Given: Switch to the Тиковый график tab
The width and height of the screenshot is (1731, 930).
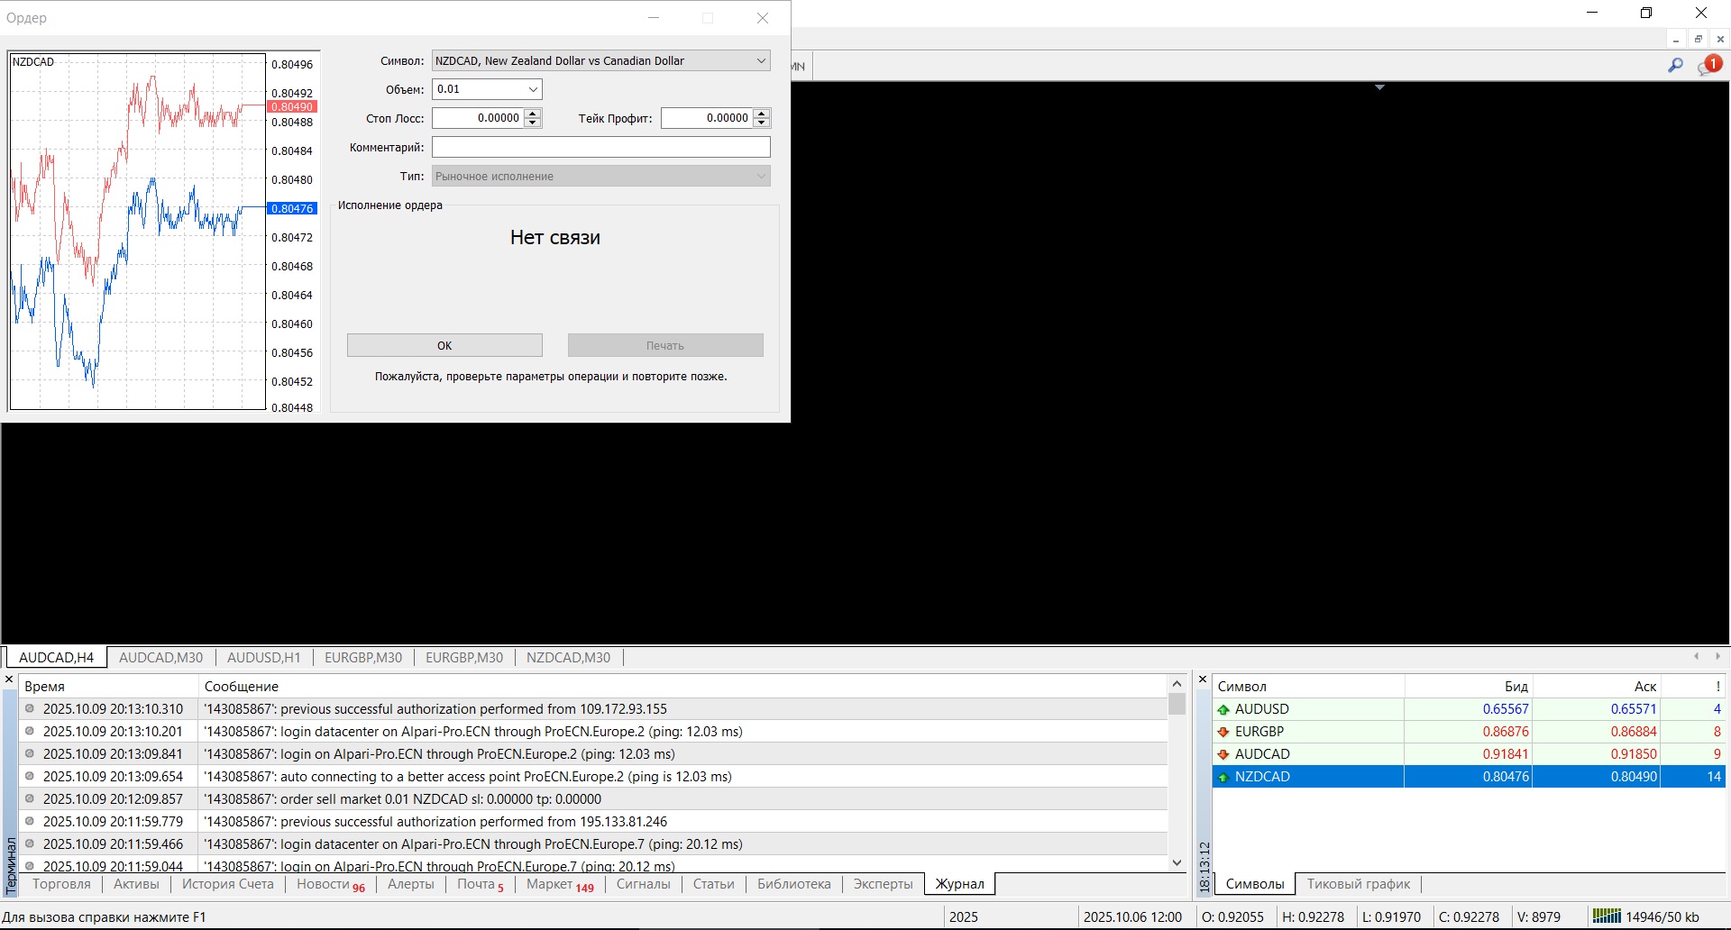Looking at the screenshot, I should click(1359, 884).
